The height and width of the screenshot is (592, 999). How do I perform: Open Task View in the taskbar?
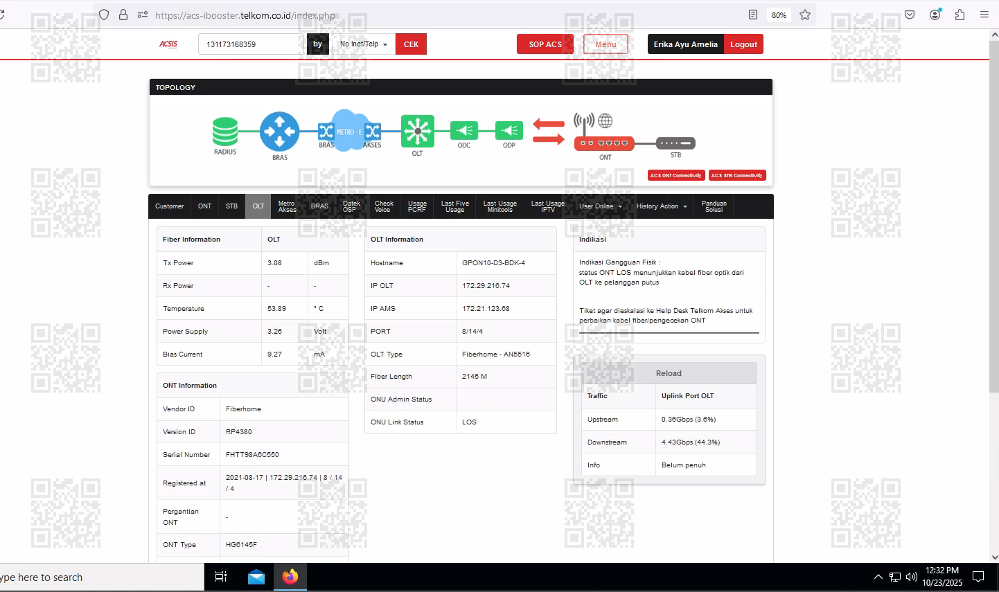[x=221, y=577]
